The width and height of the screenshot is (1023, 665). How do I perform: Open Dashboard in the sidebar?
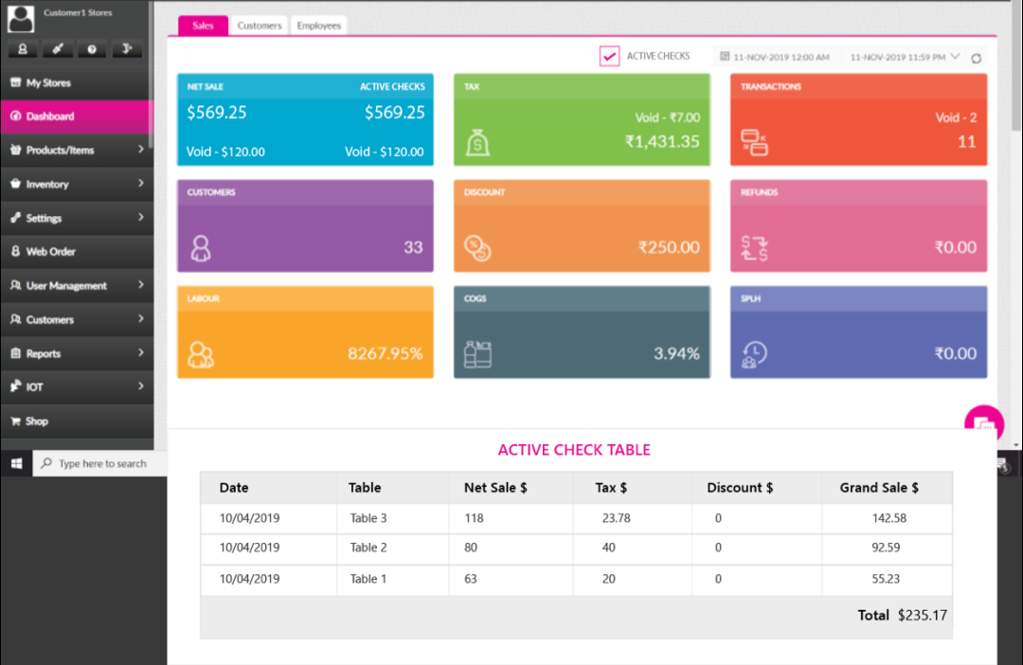coord(77,117)
